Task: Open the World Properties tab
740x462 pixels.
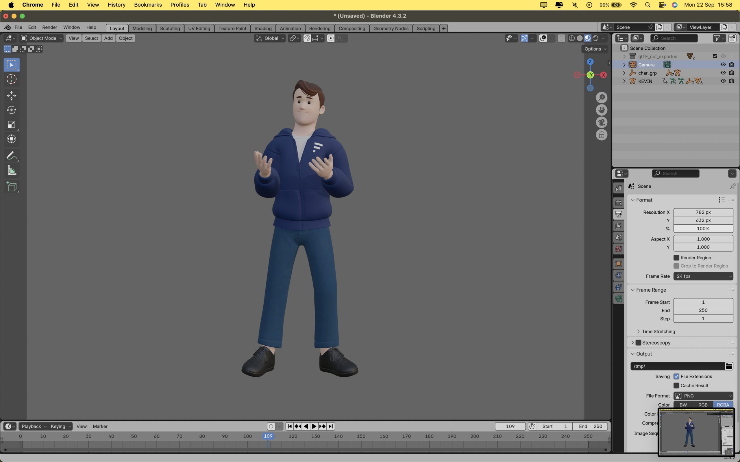Action: [618, 248]
